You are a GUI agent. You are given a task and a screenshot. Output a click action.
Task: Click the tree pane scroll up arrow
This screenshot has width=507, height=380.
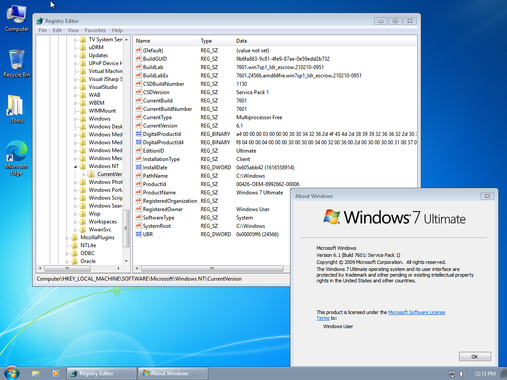(126, 40)
